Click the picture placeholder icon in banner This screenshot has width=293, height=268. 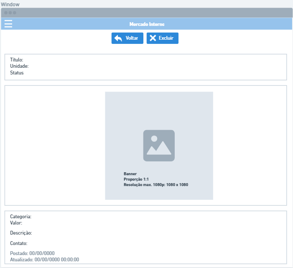[159, 145]
